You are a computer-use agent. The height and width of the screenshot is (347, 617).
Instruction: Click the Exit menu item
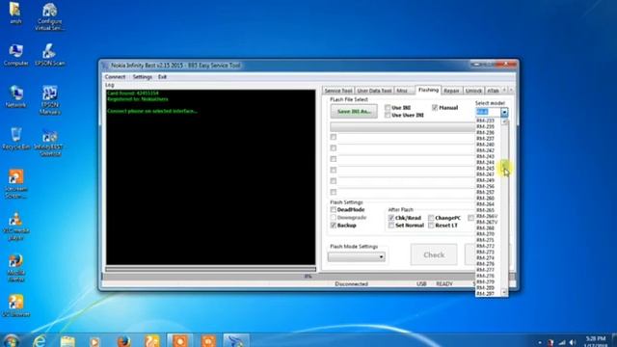tap(162, 77)
